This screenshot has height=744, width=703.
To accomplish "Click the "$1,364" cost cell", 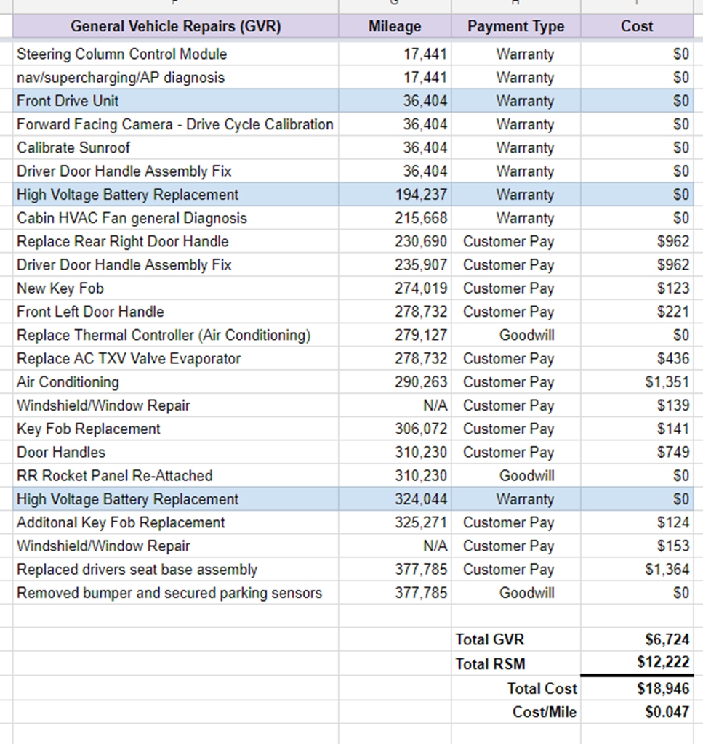I will 637,570.
